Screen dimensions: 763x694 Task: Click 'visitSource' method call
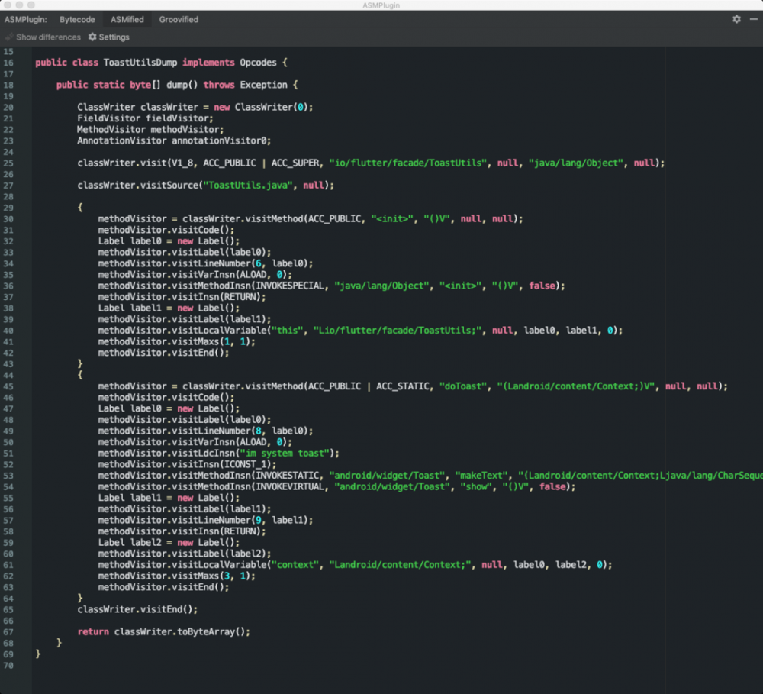coord(169,186)
